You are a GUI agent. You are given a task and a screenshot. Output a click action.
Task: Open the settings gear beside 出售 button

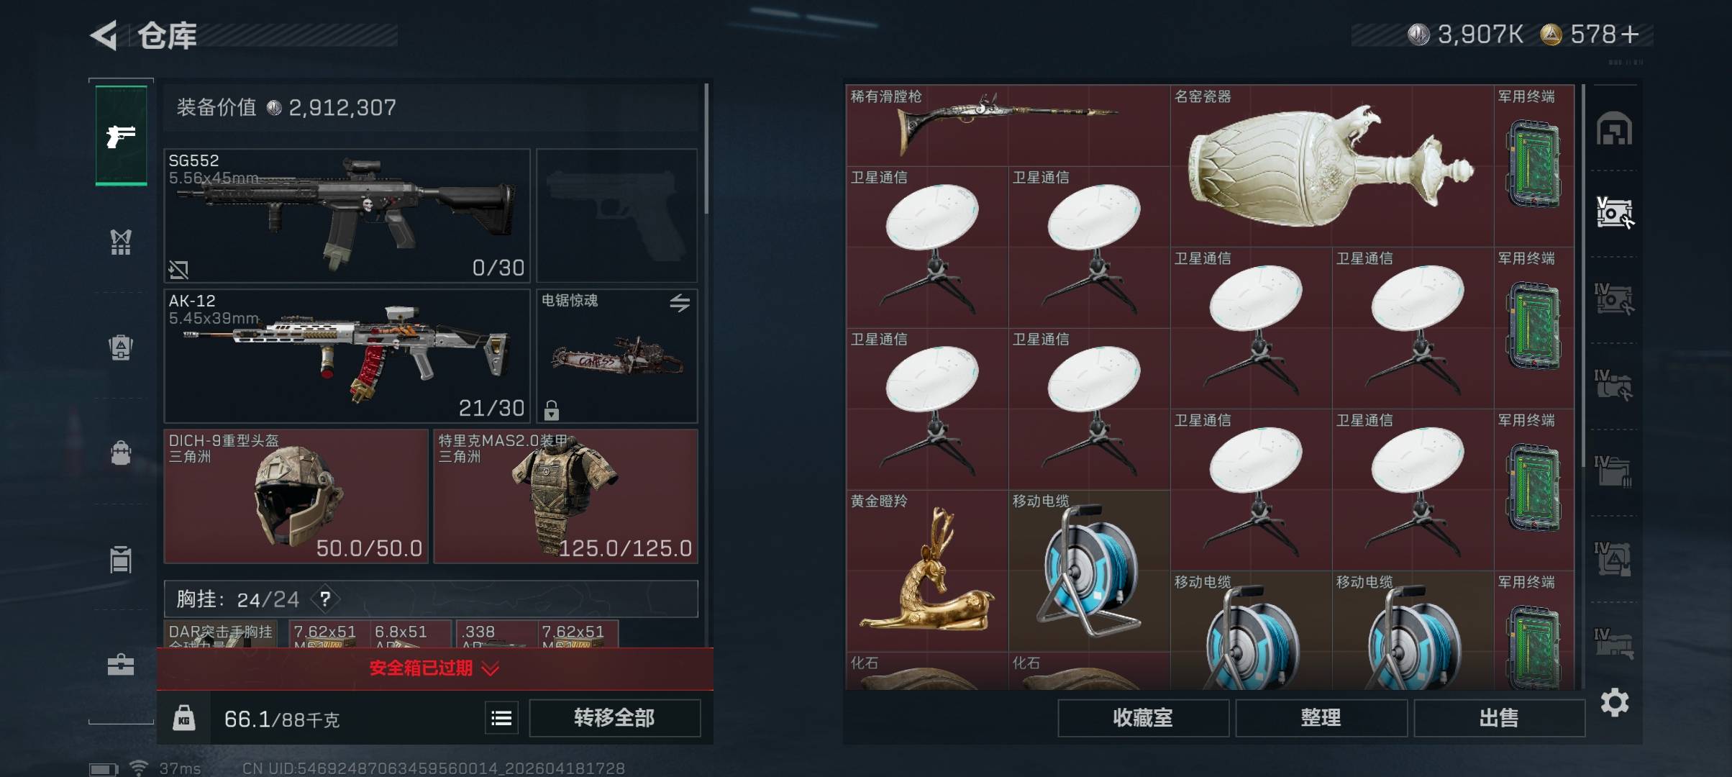1615,702
